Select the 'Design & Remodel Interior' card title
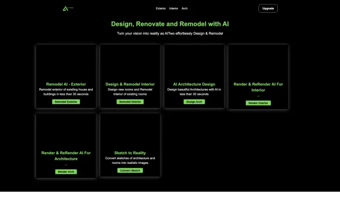 130,84
